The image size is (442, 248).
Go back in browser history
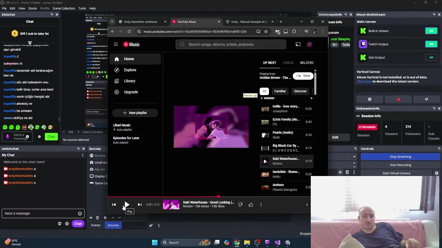pos(113,31)
